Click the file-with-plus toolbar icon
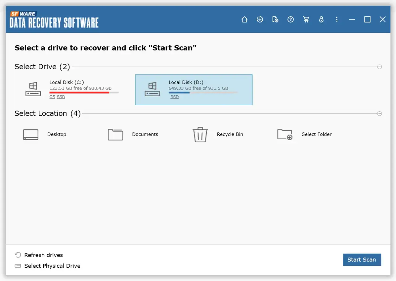 click(275, 19)
